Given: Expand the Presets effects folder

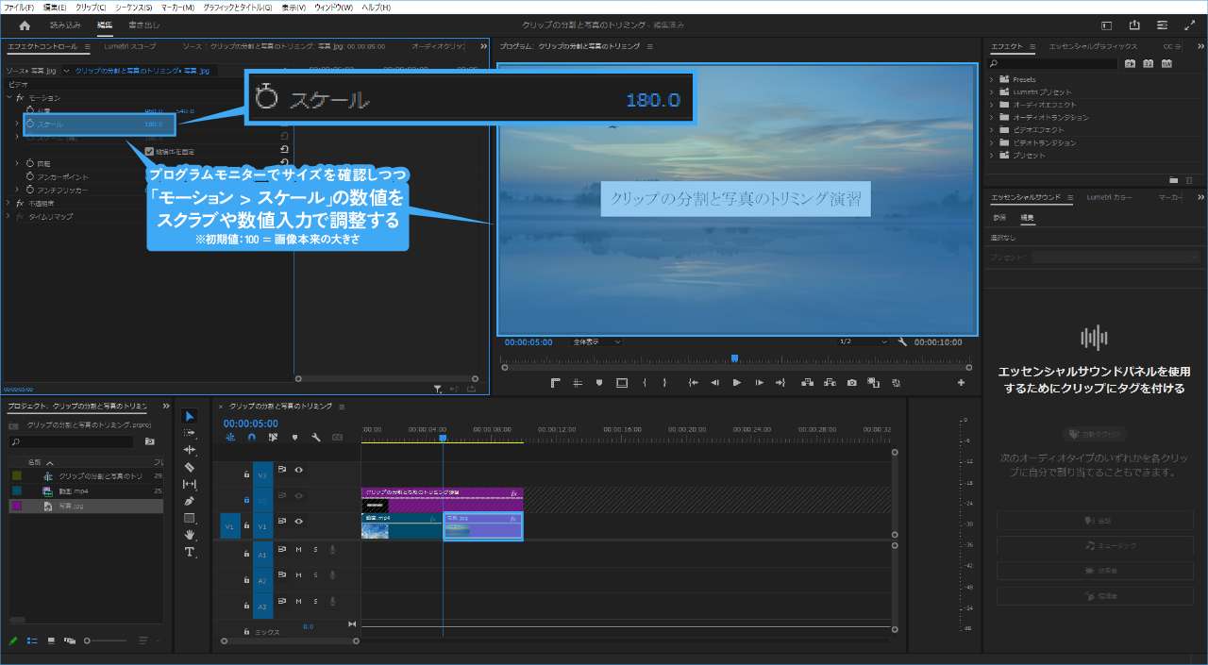Looking at the screenshot, I should (992, 79).
